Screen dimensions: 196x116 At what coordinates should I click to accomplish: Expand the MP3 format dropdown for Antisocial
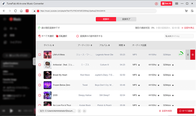point(139,65)
